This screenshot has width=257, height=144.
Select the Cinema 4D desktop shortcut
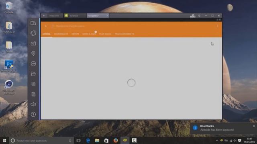click(x=9, y=87)
